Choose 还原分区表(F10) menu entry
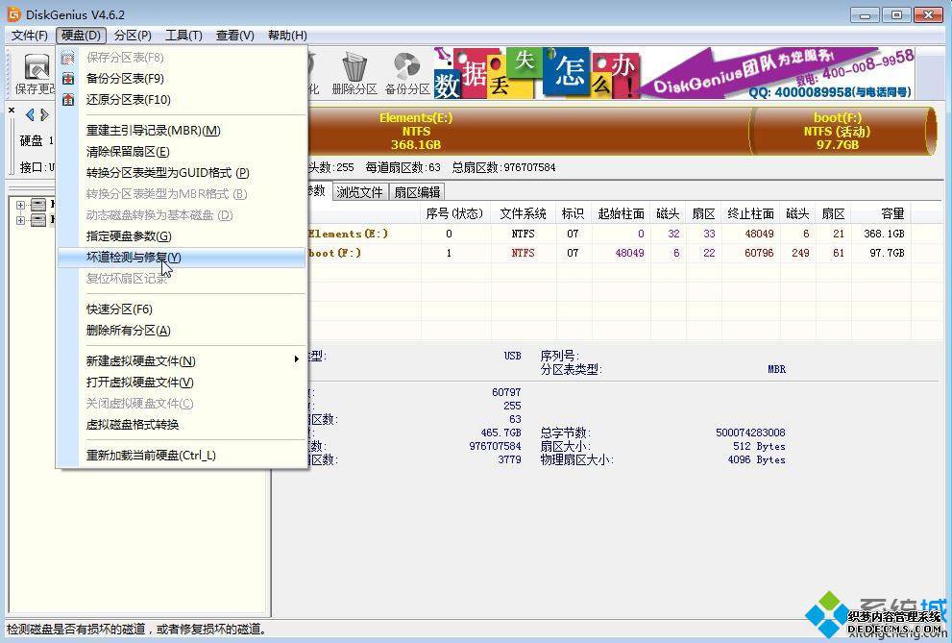Screen dimensions: 952x643 (x=182, y=100)
